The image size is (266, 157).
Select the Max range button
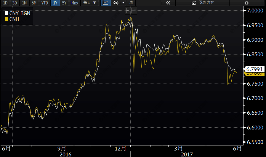pos(75,3)
